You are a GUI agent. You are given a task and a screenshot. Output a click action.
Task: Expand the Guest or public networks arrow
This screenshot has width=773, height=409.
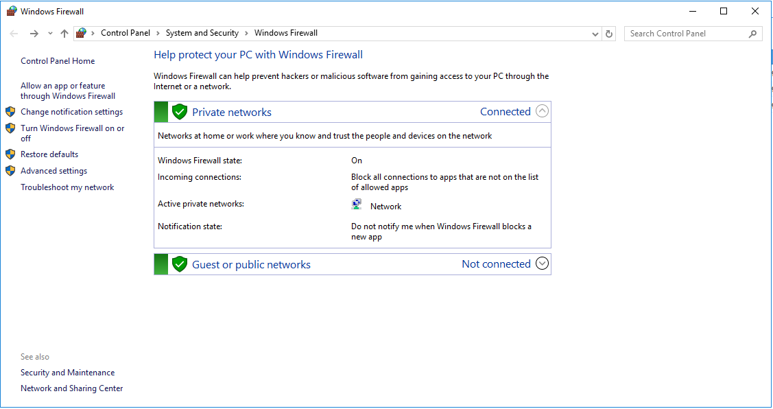(542, 264)
